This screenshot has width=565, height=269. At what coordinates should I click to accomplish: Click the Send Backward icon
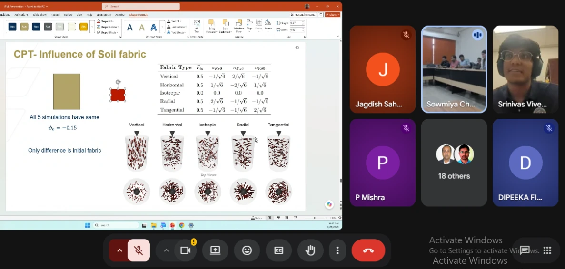pyautogui.click(x=226, y=27)
